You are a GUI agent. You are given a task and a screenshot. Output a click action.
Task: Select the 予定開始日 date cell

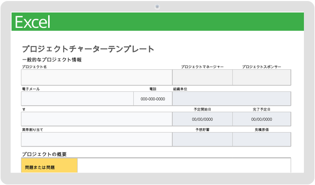[202, 119]
